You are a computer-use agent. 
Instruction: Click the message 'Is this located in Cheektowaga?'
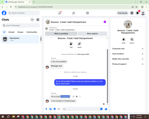click(x=63, y=101)
